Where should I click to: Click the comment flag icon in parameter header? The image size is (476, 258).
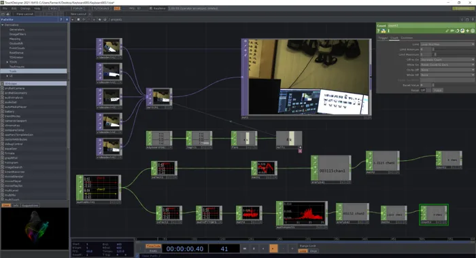tap(452, 31)
